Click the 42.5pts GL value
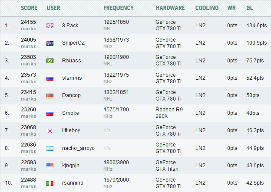 click(255, 183)
